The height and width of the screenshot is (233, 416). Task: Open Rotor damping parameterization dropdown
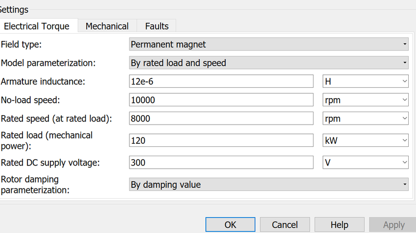[268, 185]
